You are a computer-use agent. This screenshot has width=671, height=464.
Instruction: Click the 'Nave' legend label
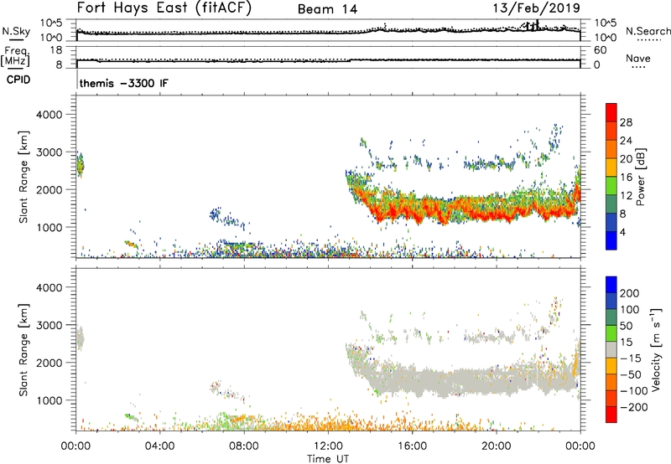coord(638,58)
